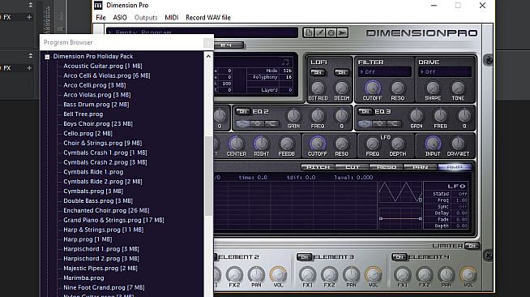Click lower track's up arrow icon
This screenshot has width=530, height=297.
(31, 55)
